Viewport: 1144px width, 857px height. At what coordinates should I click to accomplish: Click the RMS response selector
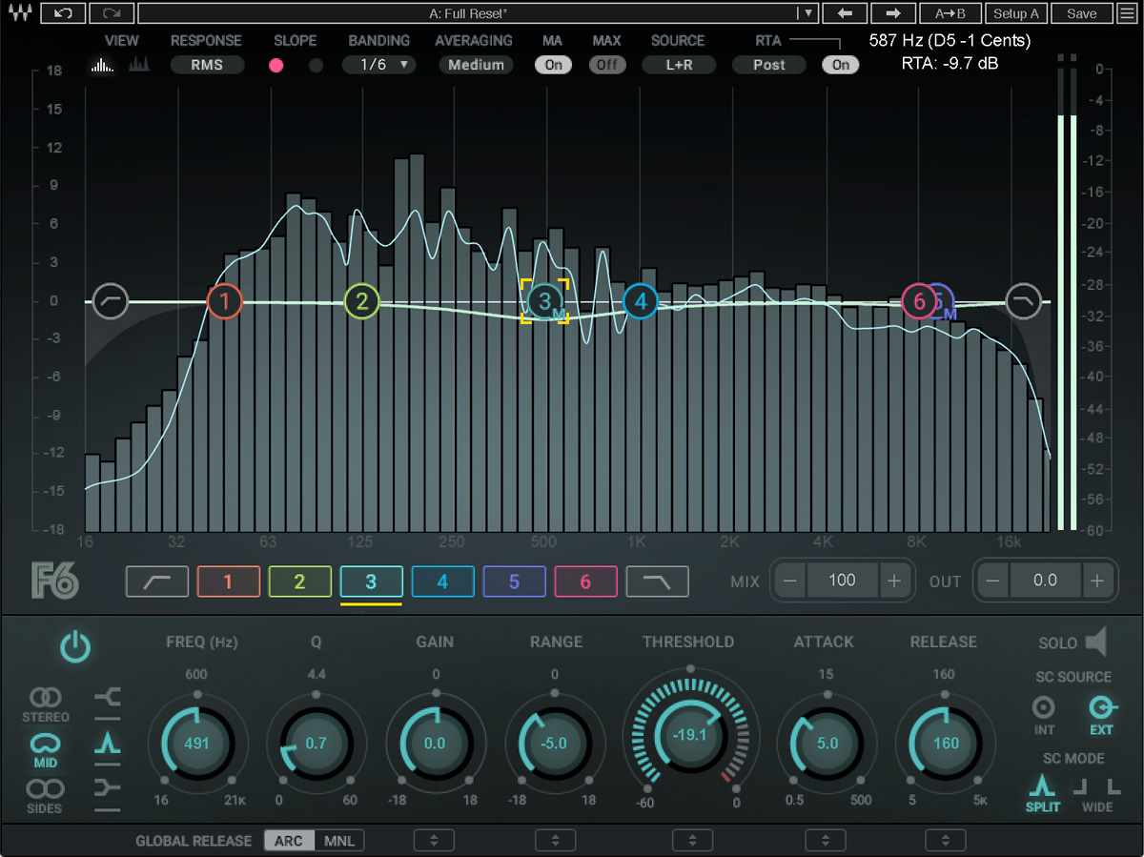[207, 65]
